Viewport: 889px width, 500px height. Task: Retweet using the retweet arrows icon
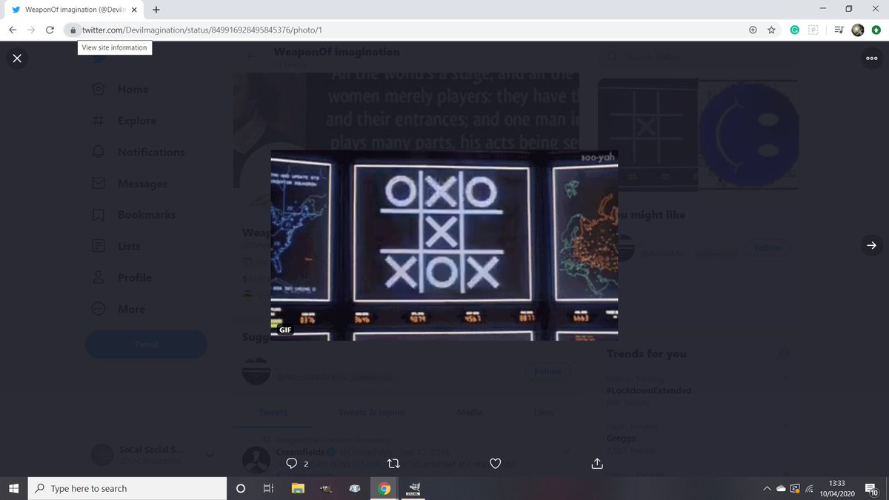point(394,464)
